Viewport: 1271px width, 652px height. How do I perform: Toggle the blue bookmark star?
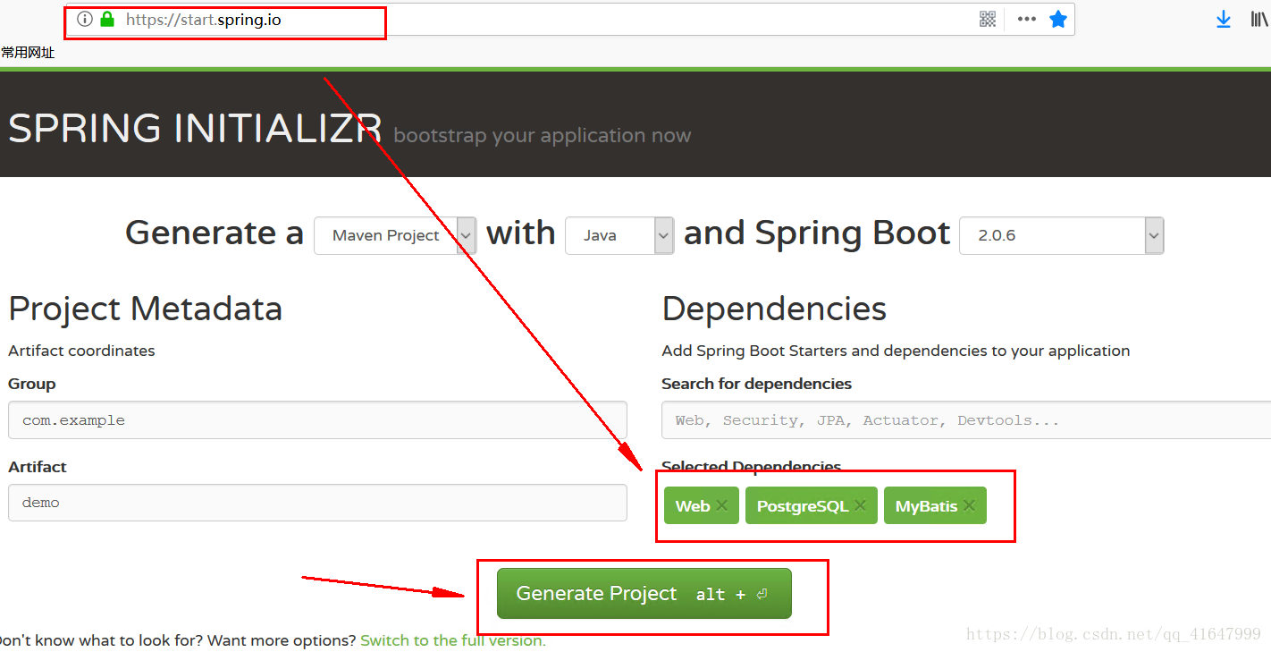click(1058, 19)
